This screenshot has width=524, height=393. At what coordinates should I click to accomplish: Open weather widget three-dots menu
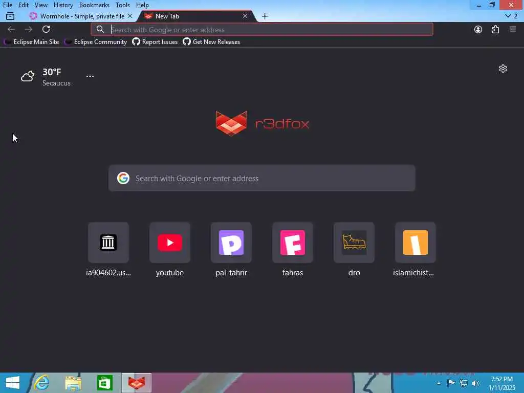[x=90, y=76]
